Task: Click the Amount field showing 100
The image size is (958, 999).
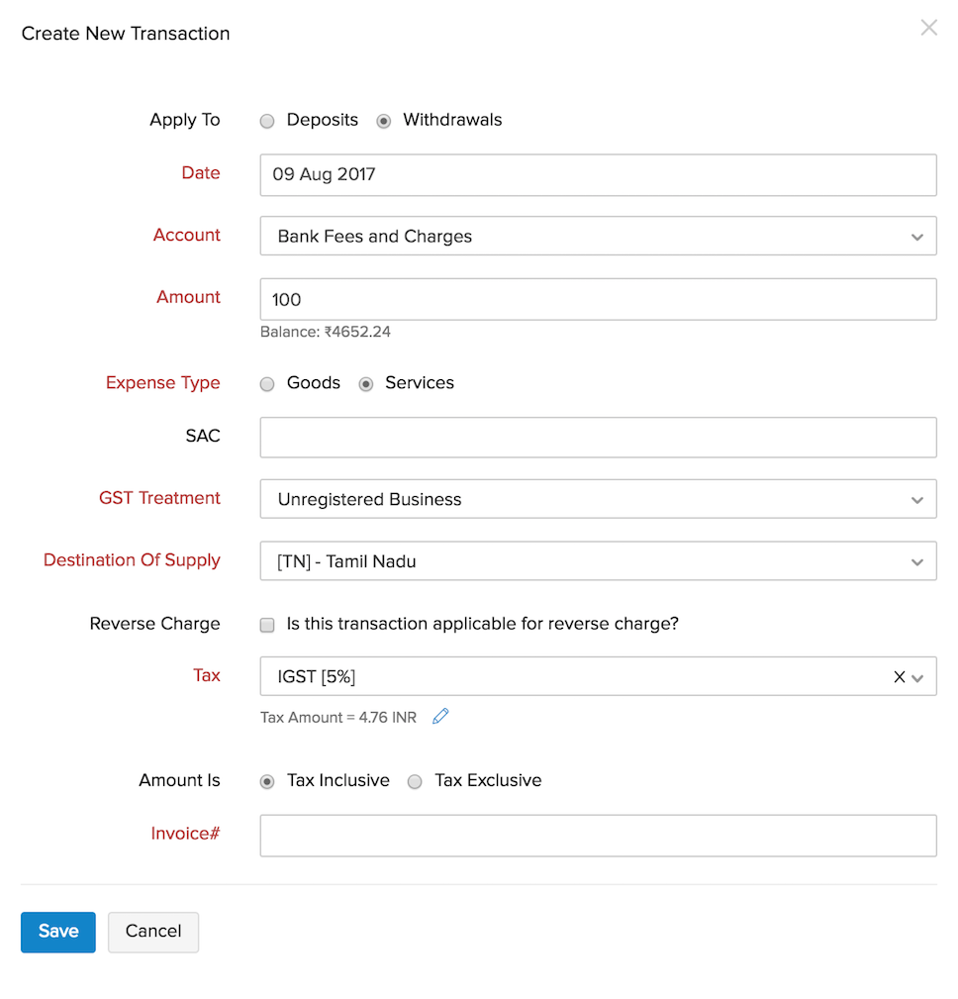Action: click(598, 299)
